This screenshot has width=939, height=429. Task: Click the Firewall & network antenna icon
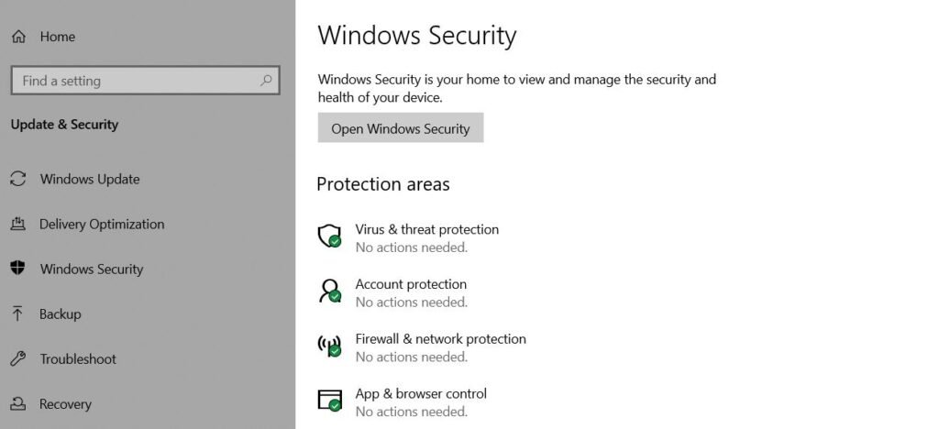[x=329, y=346]
